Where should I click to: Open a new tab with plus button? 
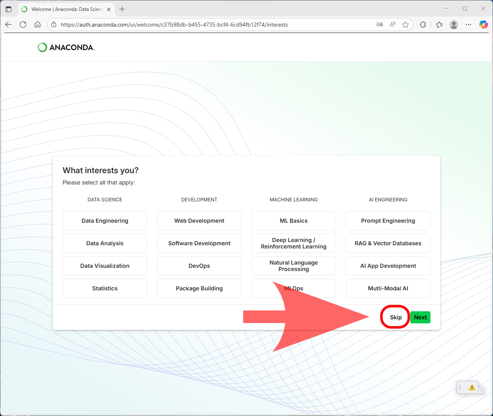[x=122, y=9]
